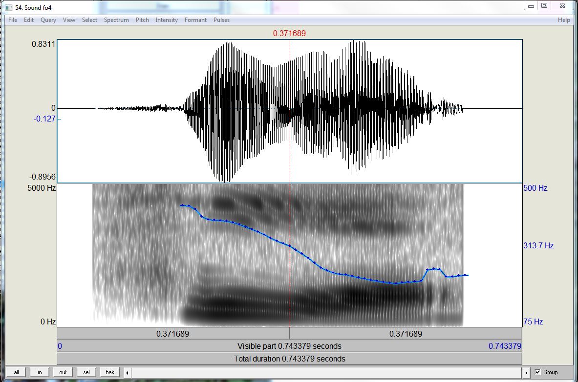The height and width of the screenshot is (382, 578).
Task: Click the 'sel' zoom button
Action: 86,372
